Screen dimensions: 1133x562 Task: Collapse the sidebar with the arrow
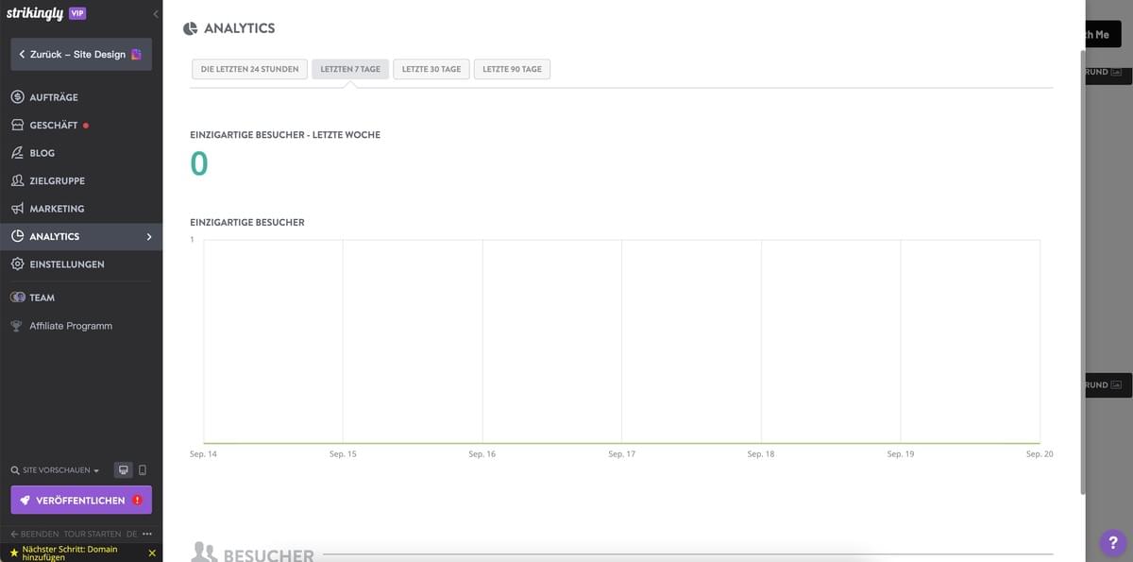156,13
